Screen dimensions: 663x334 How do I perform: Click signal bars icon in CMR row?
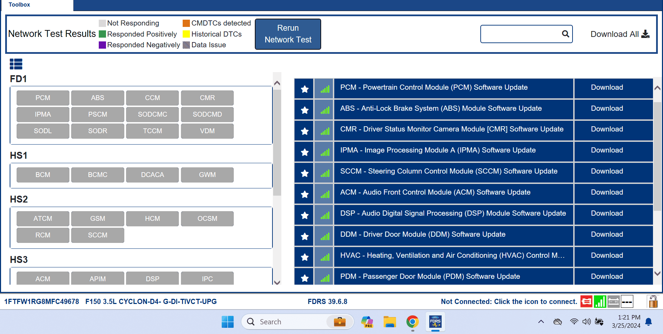[x=324, y=131]
